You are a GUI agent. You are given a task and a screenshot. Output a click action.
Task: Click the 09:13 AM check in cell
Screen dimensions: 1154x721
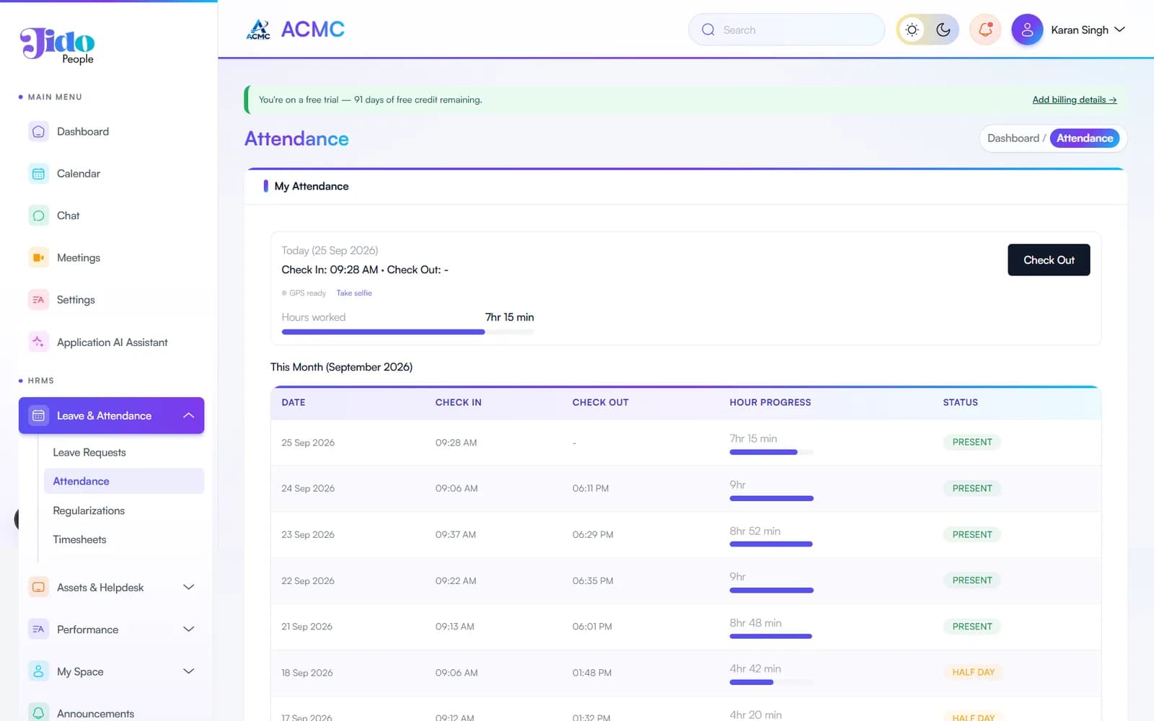click(x=454, y=627)
